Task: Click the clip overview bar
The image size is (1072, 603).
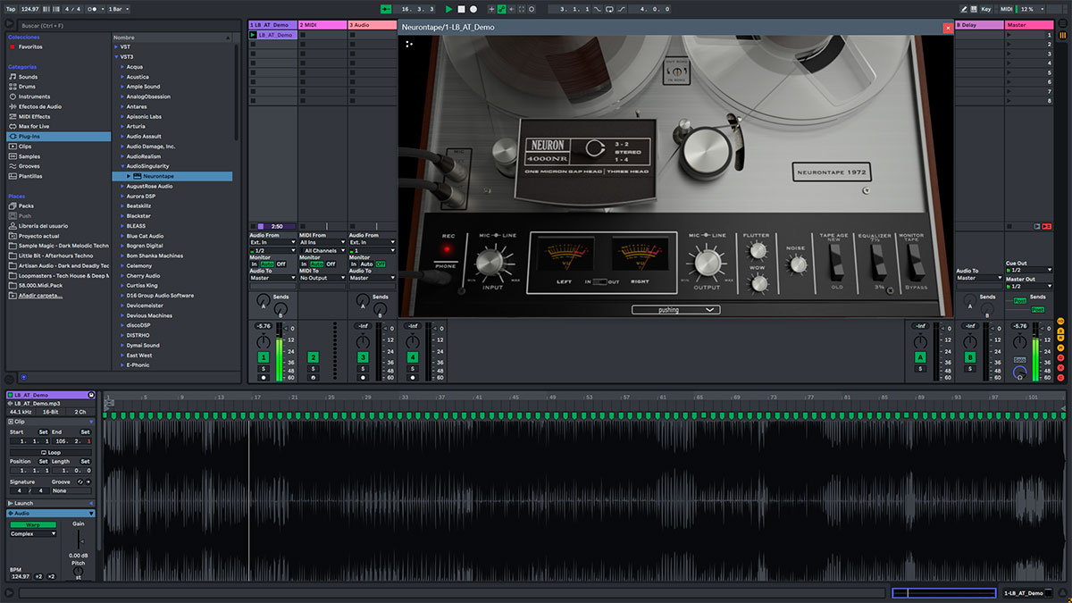Action: [x=944, y=593]
